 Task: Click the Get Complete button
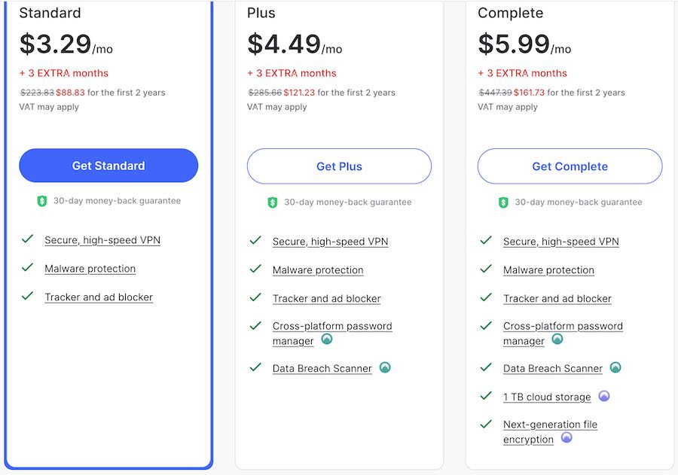[x=570, y=166]
